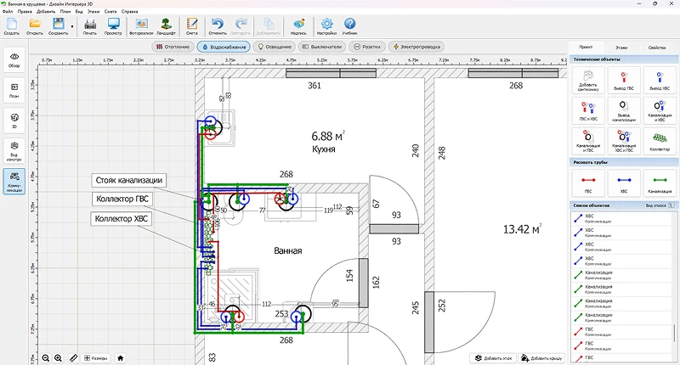The image size is (680, 365).
Task: Undo with the Отменить arrow
Action: [218, 26]
